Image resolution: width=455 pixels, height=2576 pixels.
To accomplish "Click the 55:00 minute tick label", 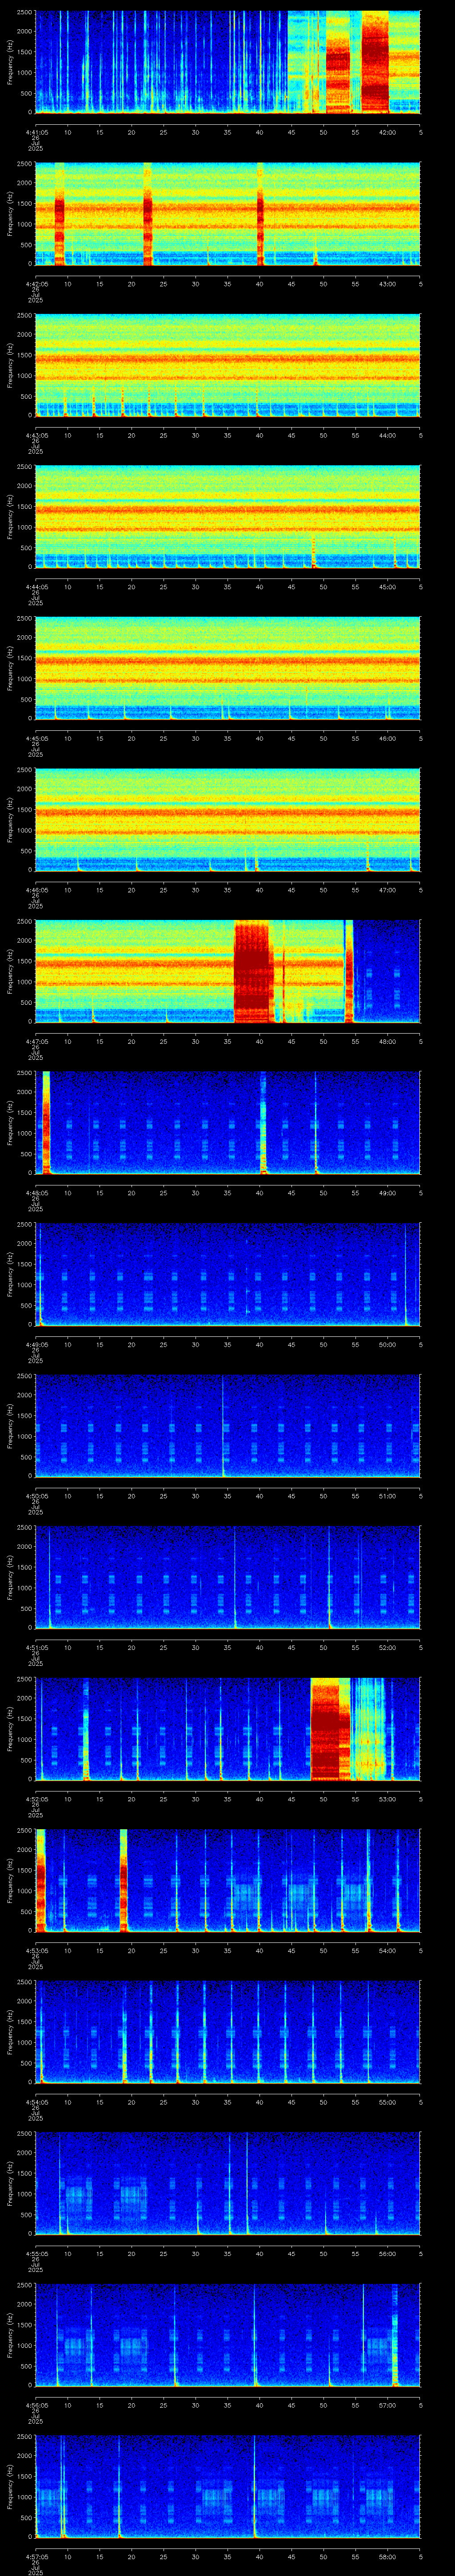I will click(x=387, y=2102).
